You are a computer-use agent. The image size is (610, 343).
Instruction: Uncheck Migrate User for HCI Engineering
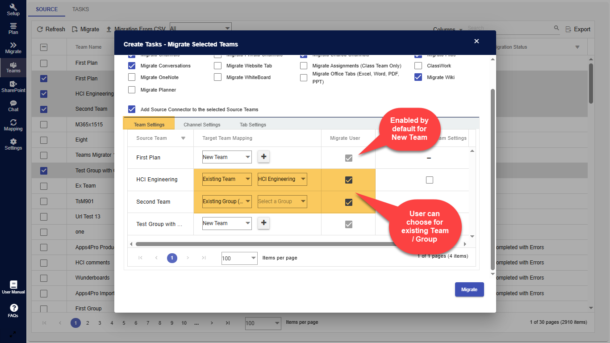point(349,180)
